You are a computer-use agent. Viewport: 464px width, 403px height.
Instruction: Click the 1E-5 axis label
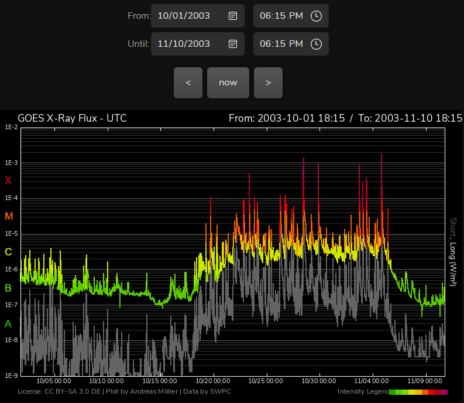[x=11, y=234]
